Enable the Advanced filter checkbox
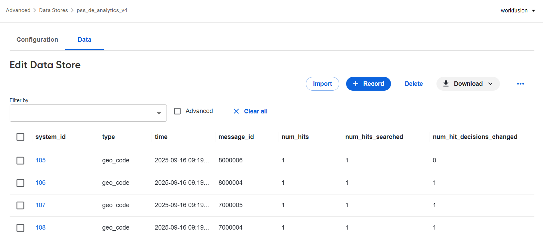 point(178,111)
